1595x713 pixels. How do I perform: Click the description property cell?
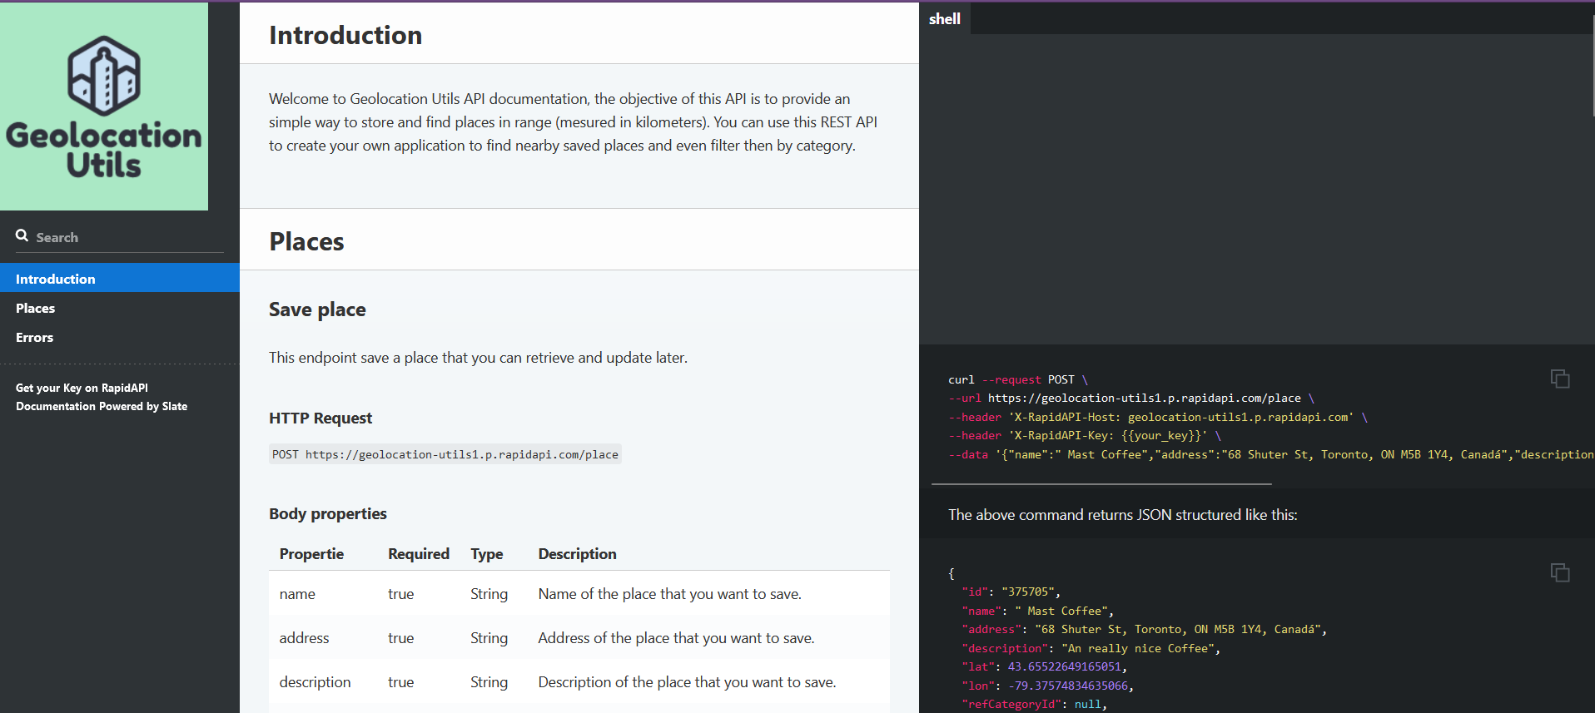315,682
